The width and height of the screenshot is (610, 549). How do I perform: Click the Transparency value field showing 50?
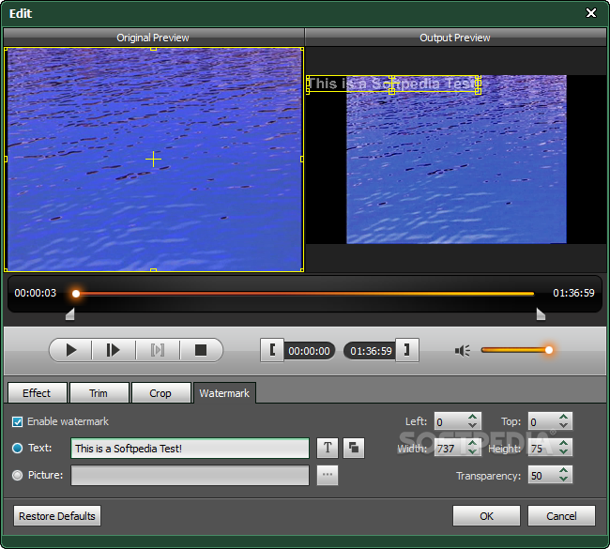(543, 476)
